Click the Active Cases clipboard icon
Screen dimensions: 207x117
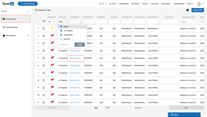pos(4,19)
